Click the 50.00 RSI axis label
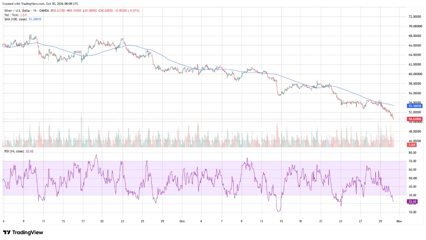This screenshot has height=240, width=426. click(412, 178)
